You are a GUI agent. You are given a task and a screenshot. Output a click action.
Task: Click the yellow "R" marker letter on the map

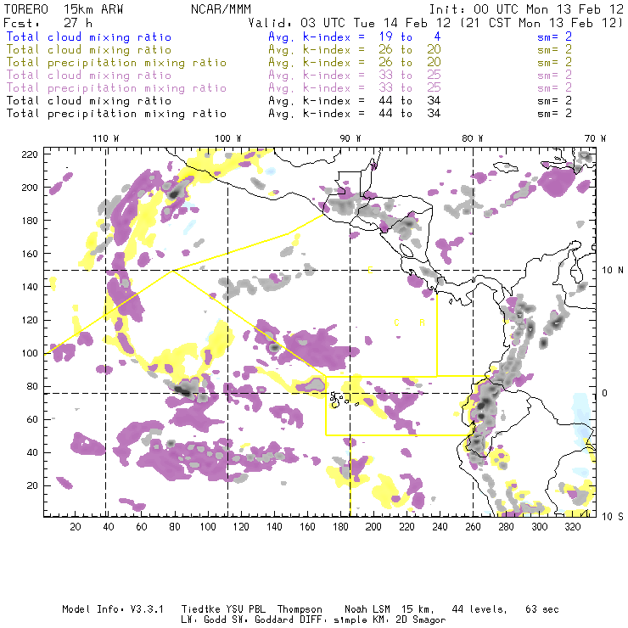422,322
